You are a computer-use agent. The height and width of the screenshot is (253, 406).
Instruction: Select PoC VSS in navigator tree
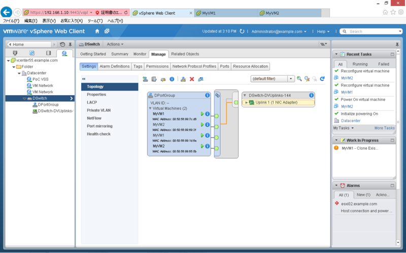41,79
